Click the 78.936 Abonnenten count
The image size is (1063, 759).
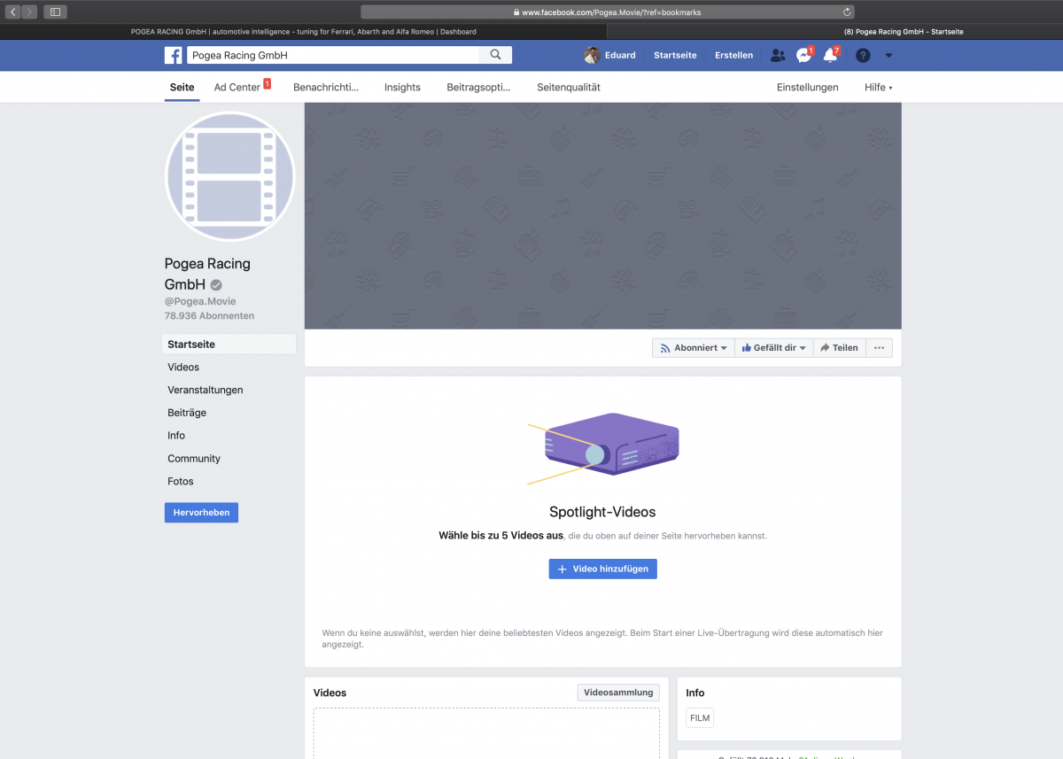tap(209, 315)
